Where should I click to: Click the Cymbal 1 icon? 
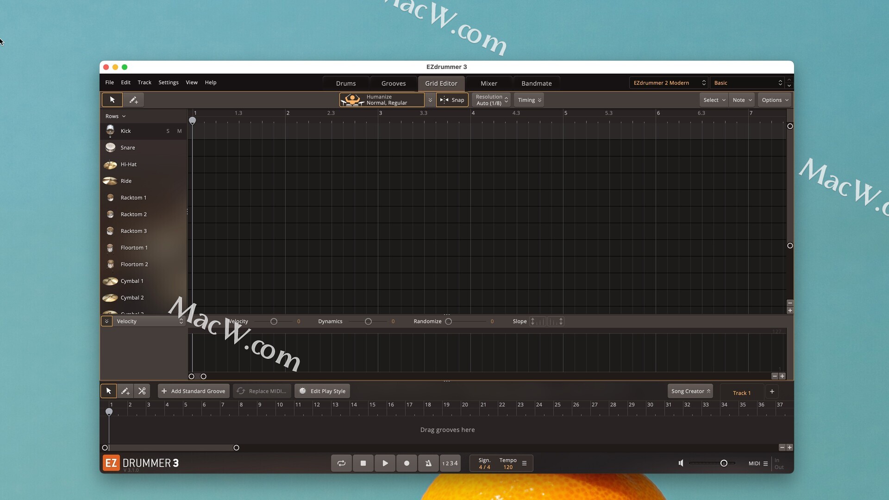click(110, 281)
